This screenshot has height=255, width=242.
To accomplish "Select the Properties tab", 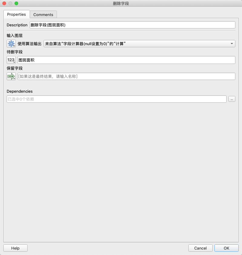I will (16, 15).
